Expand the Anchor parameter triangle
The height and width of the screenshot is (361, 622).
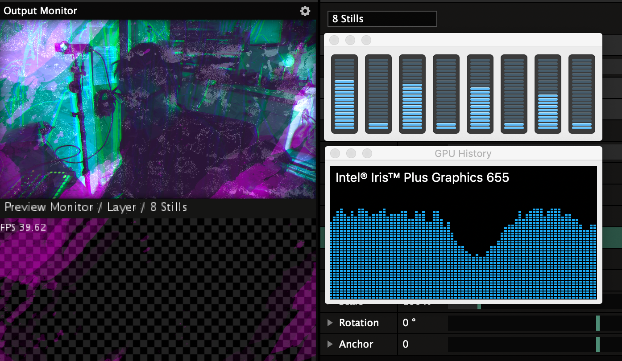pos(330,344)
